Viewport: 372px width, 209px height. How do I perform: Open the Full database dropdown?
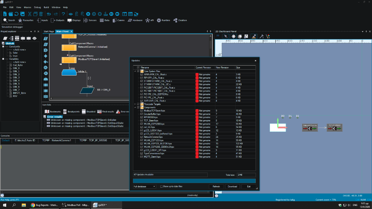coord(144,186)
